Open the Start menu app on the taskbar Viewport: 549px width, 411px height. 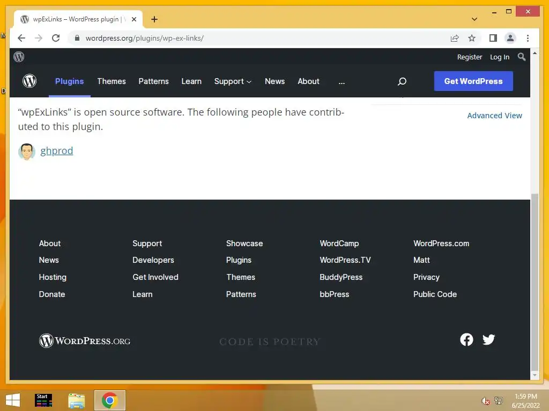point(43,400)
